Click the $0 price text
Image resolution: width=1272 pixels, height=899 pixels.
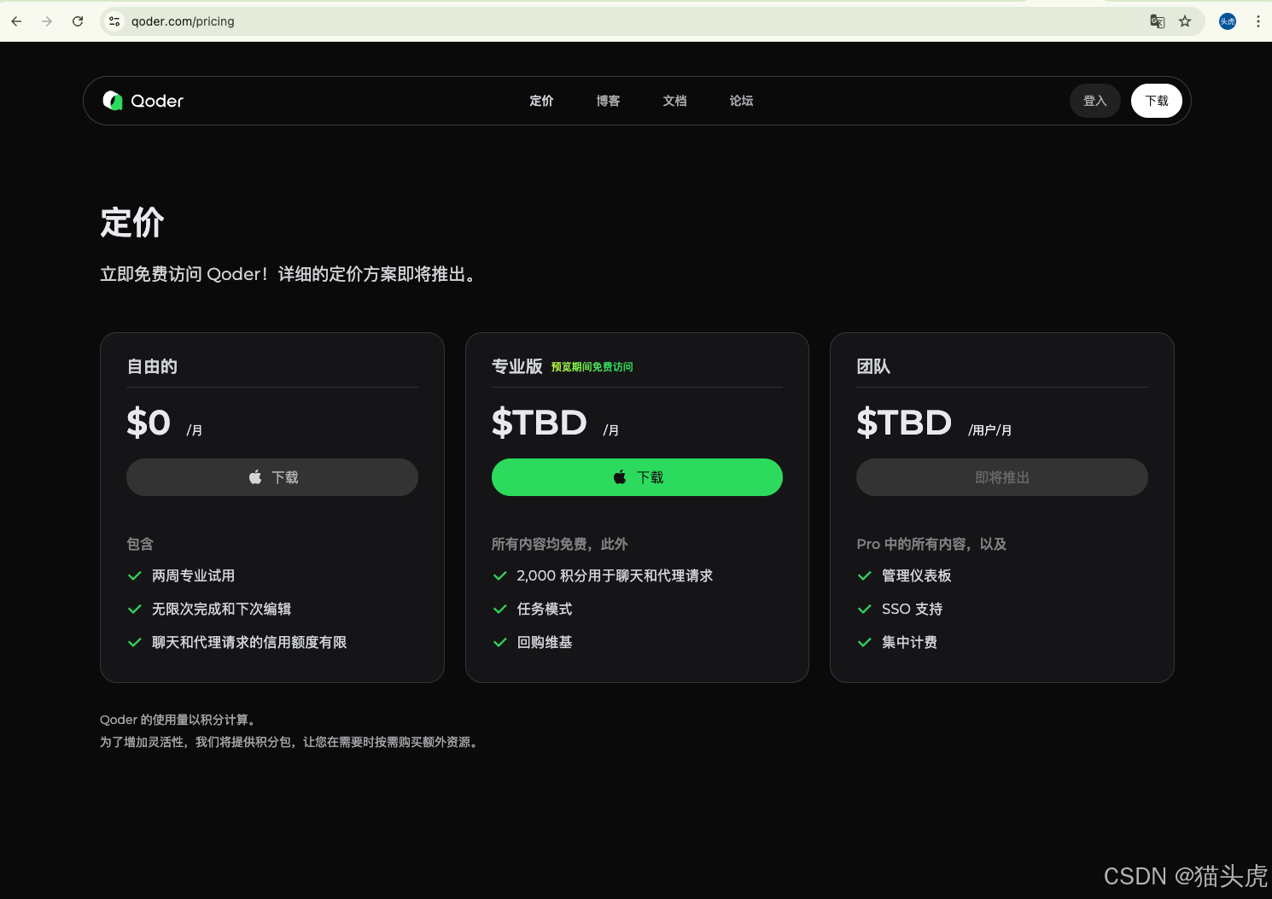149,423
